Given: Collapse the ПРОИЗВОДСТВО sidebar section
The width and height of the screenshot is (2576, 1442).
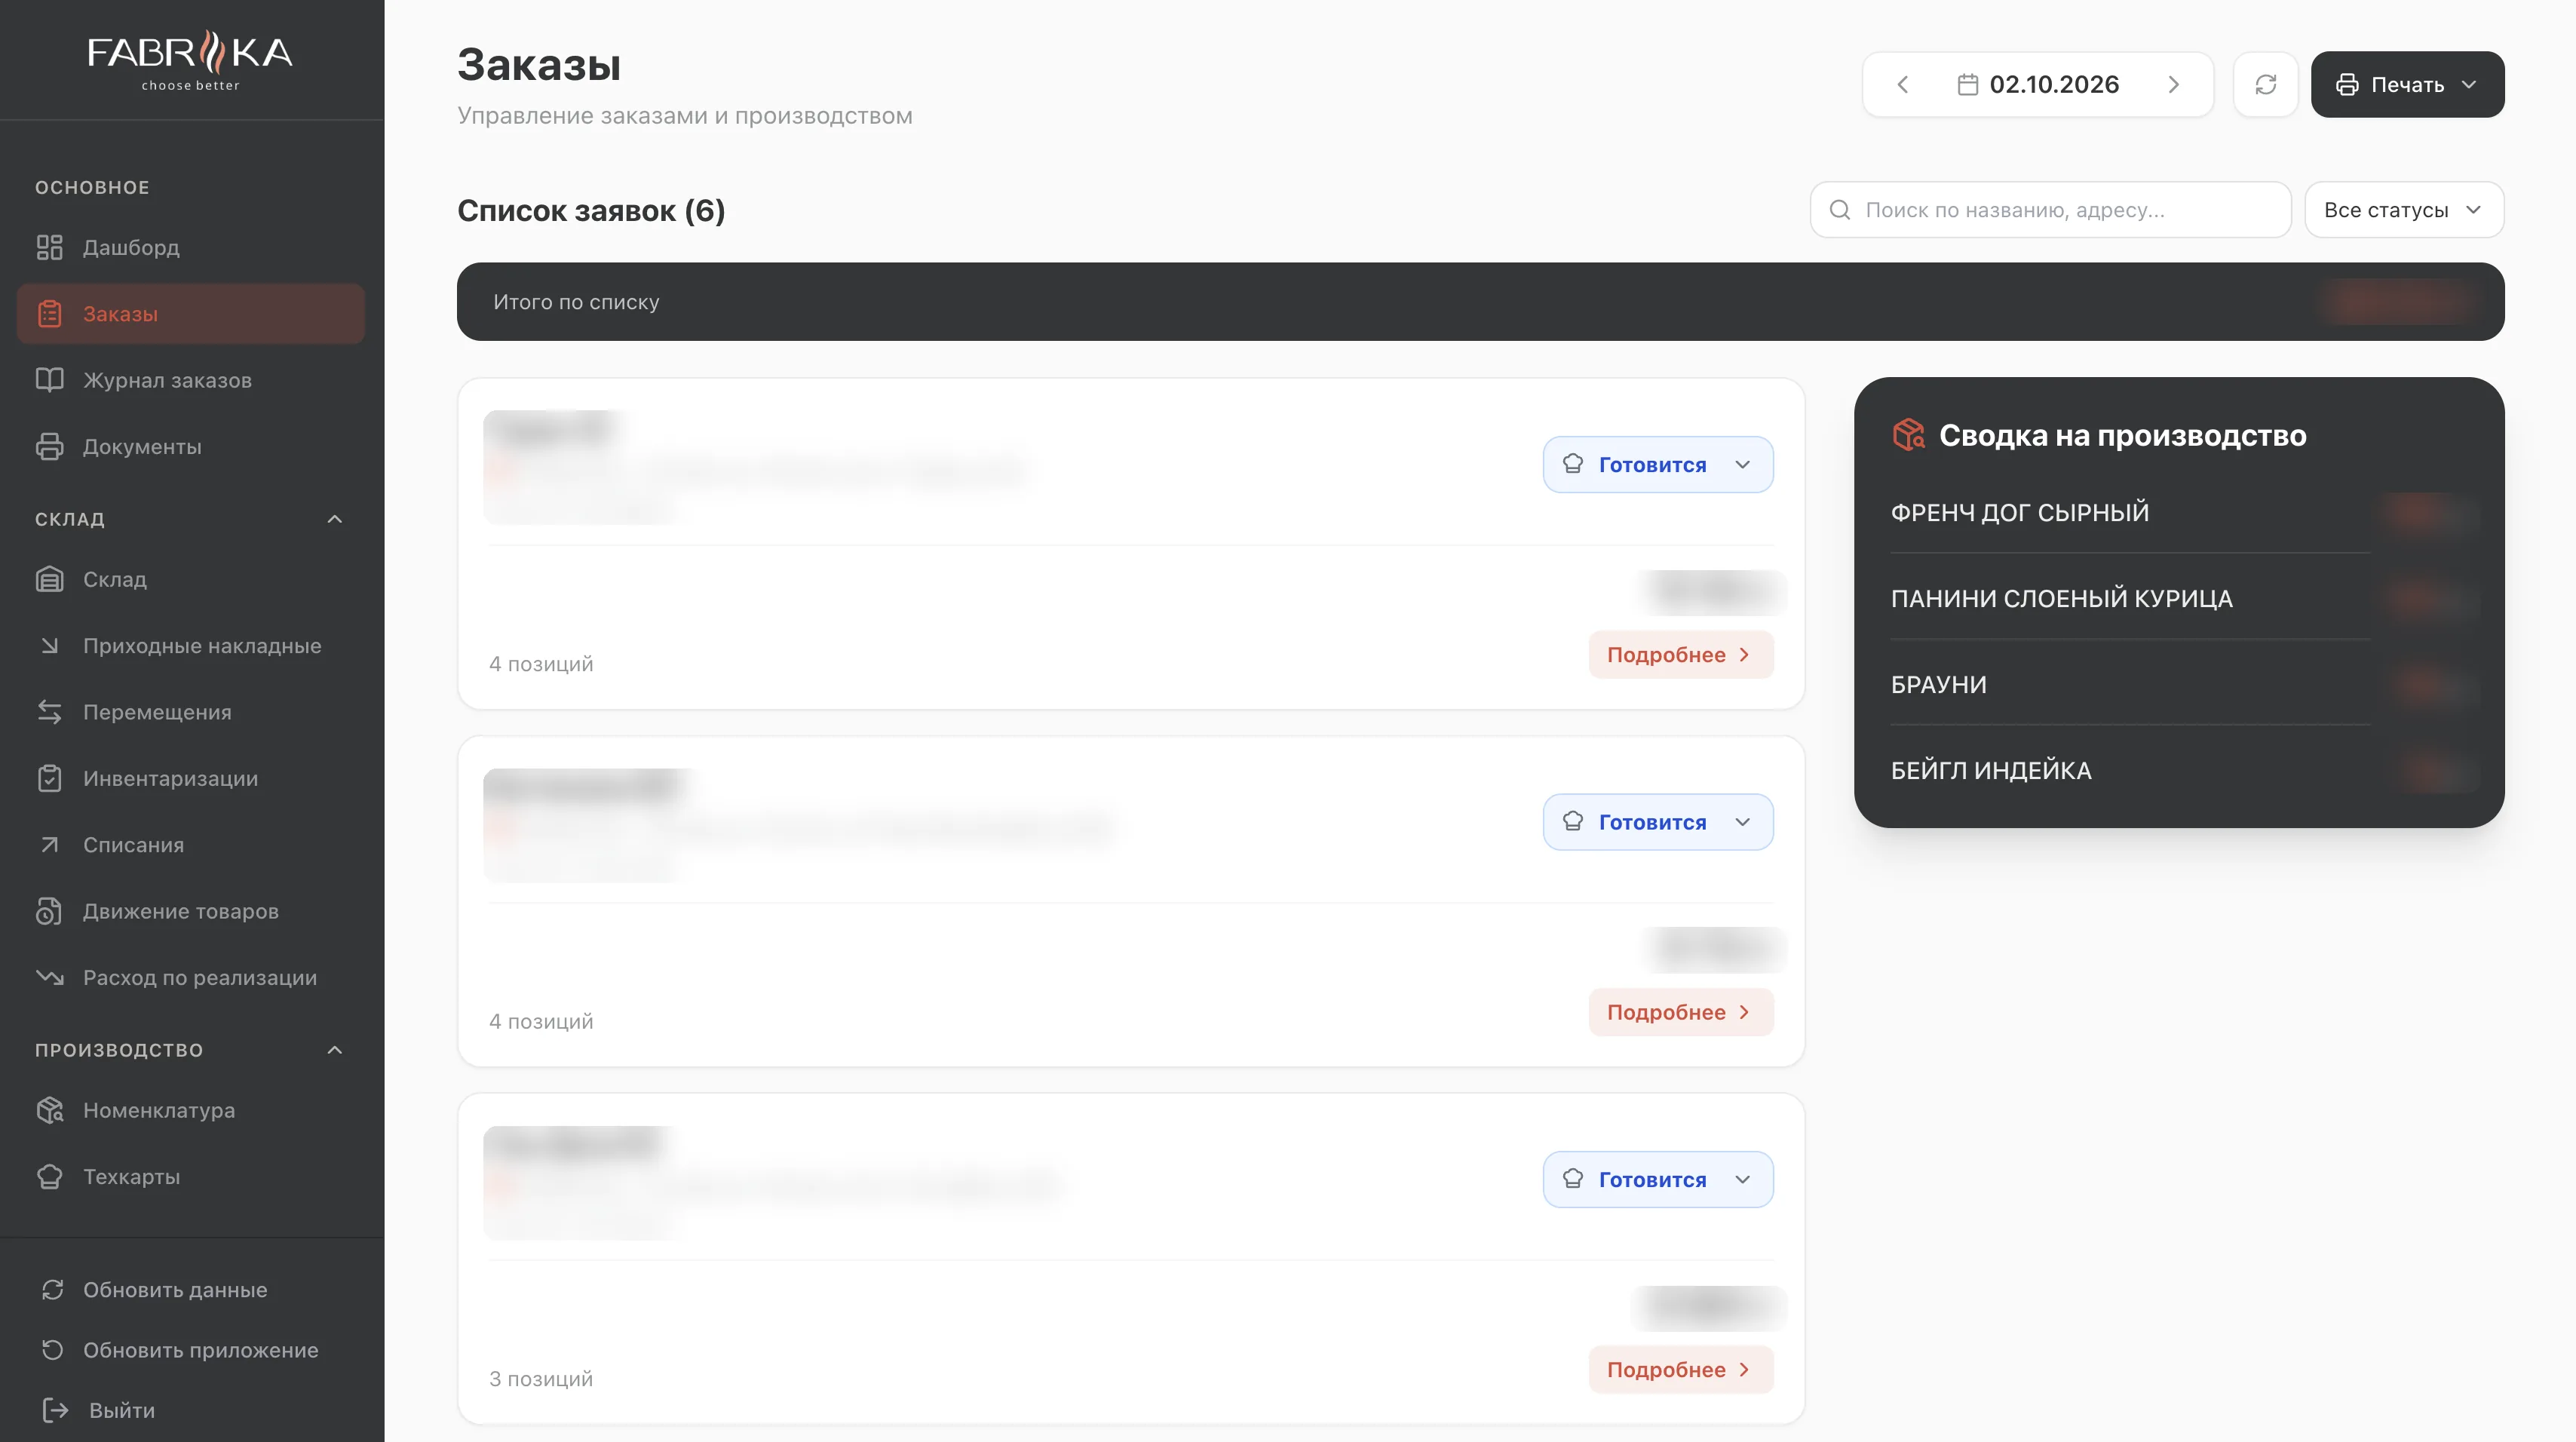Looking at the screenshot, I should pyautogui.click(x=335, y=1050).
